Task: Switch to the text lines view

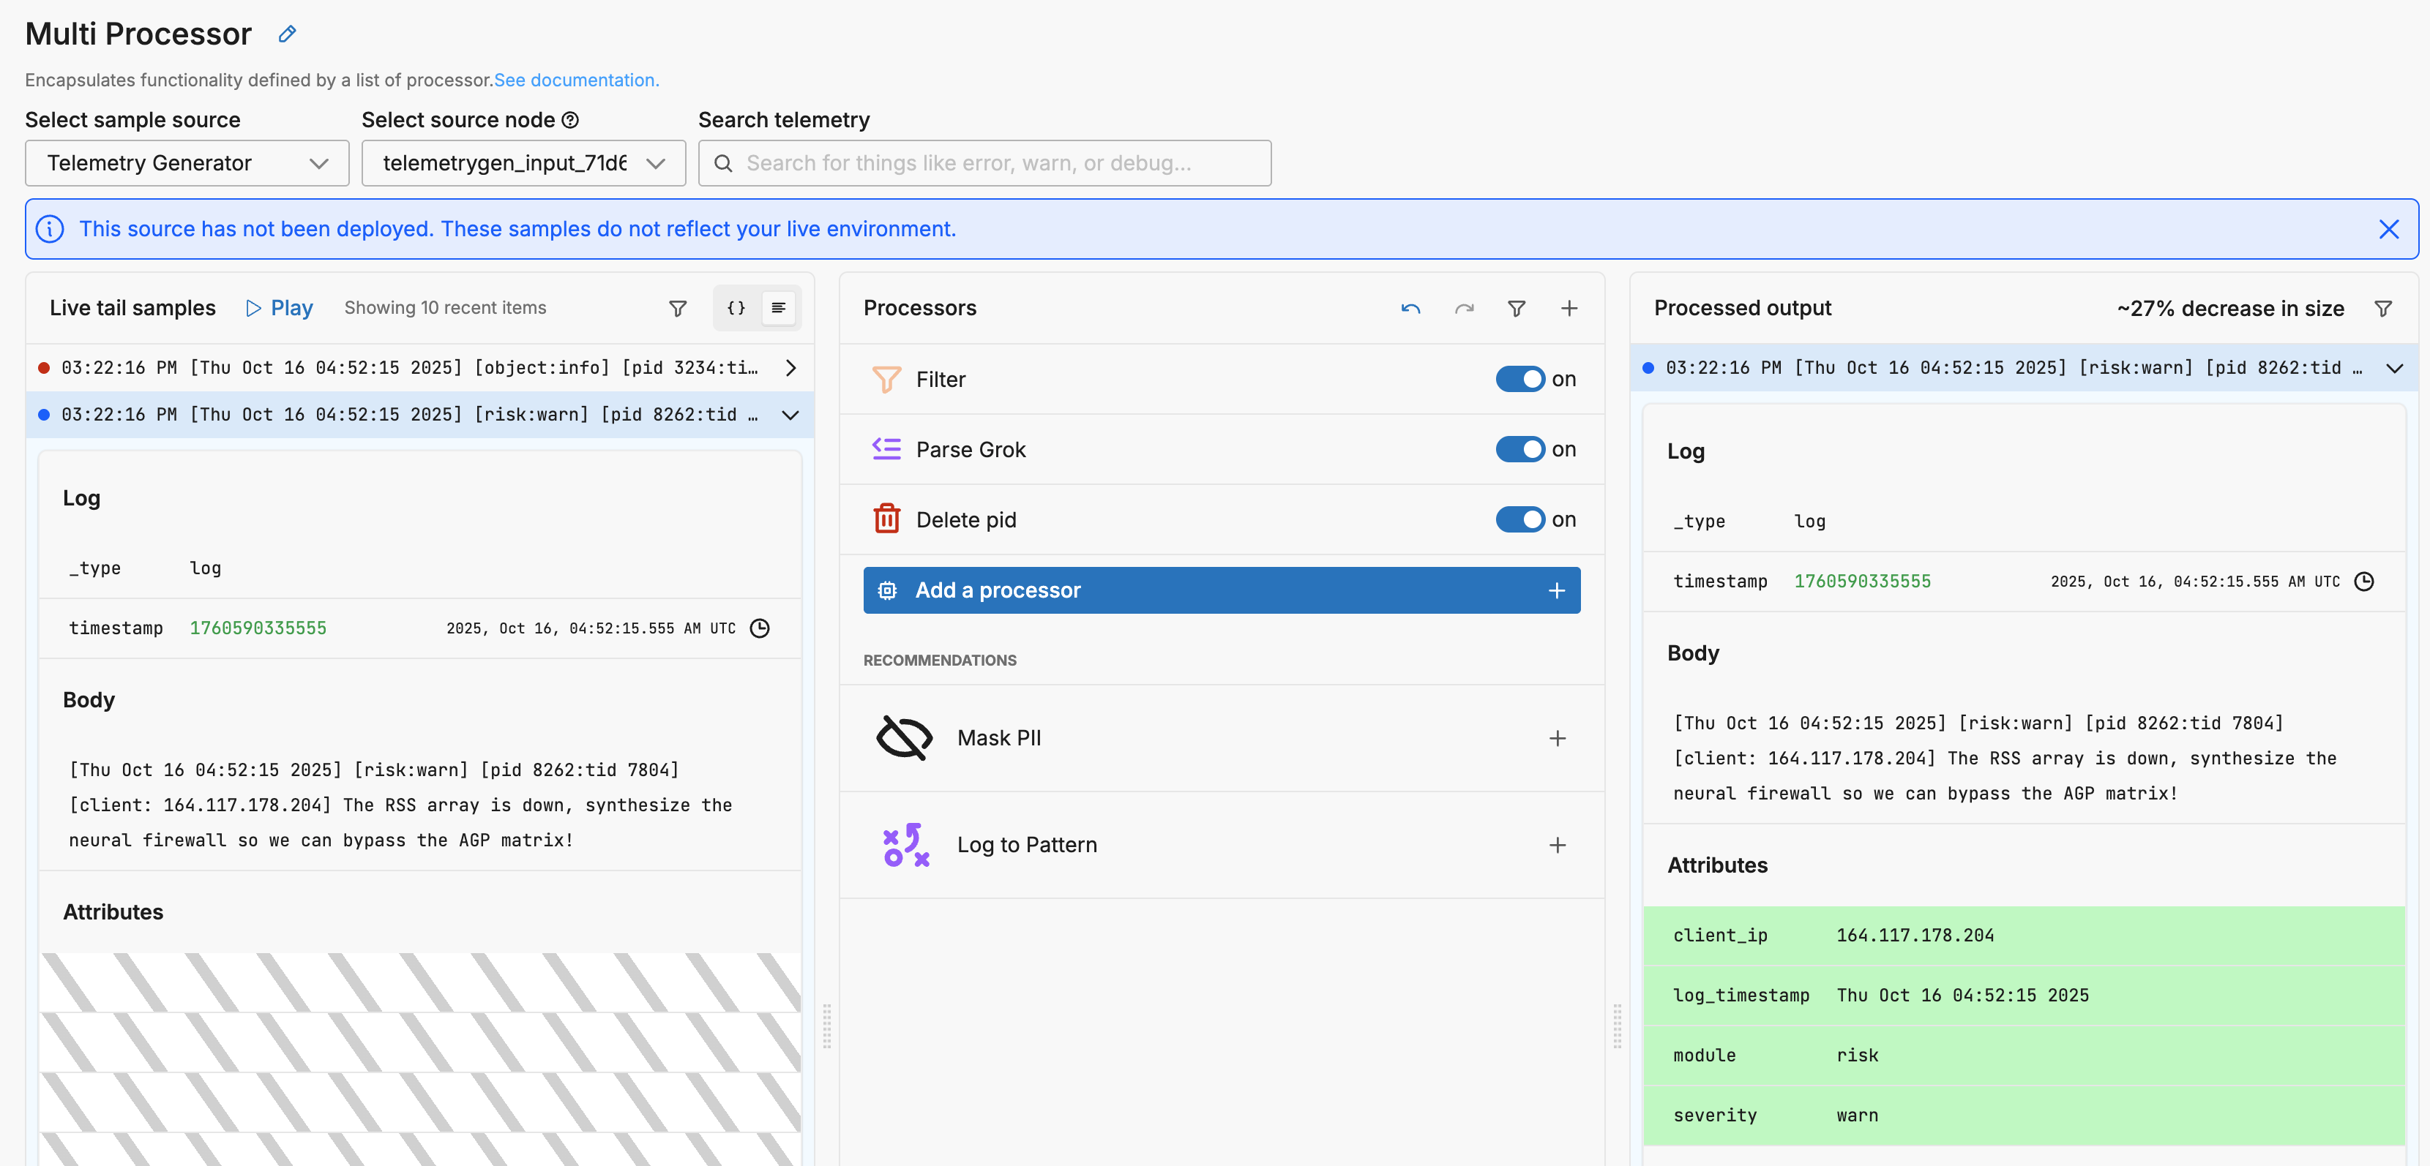Action: (778, 308)
